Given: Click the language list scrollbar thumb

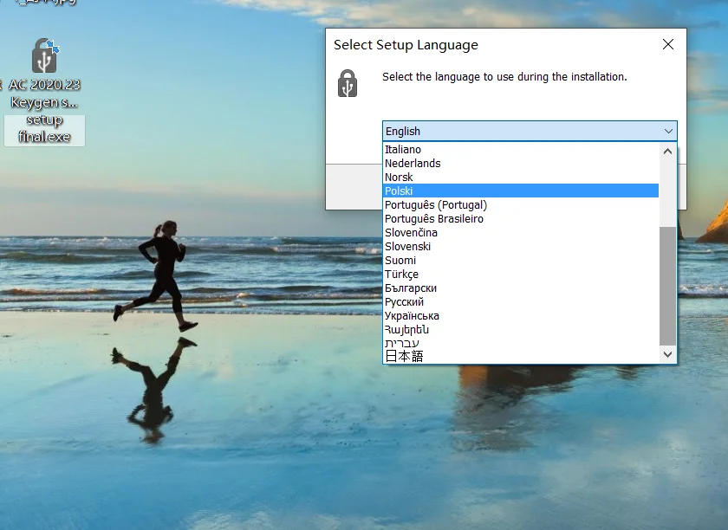Looking at the screenshot, I should [667, 286].
